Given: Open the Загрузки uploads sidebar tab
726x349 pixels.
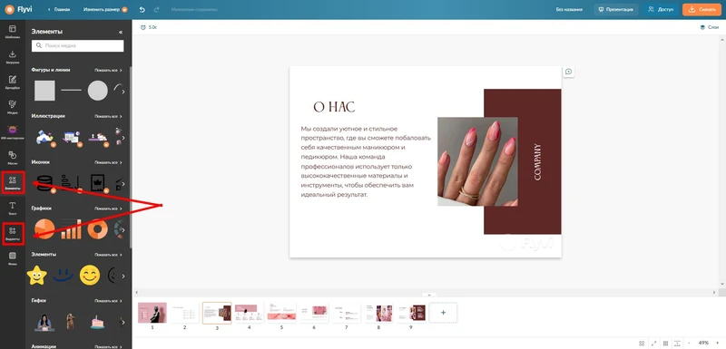Looking at the screenshot, I should pyautogui.click(x=13, y=57).
